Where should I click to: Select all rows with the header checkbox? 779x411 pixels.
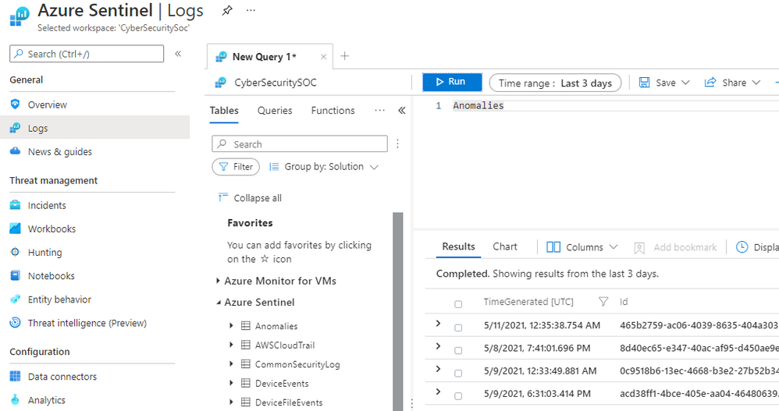pos(458,304)
